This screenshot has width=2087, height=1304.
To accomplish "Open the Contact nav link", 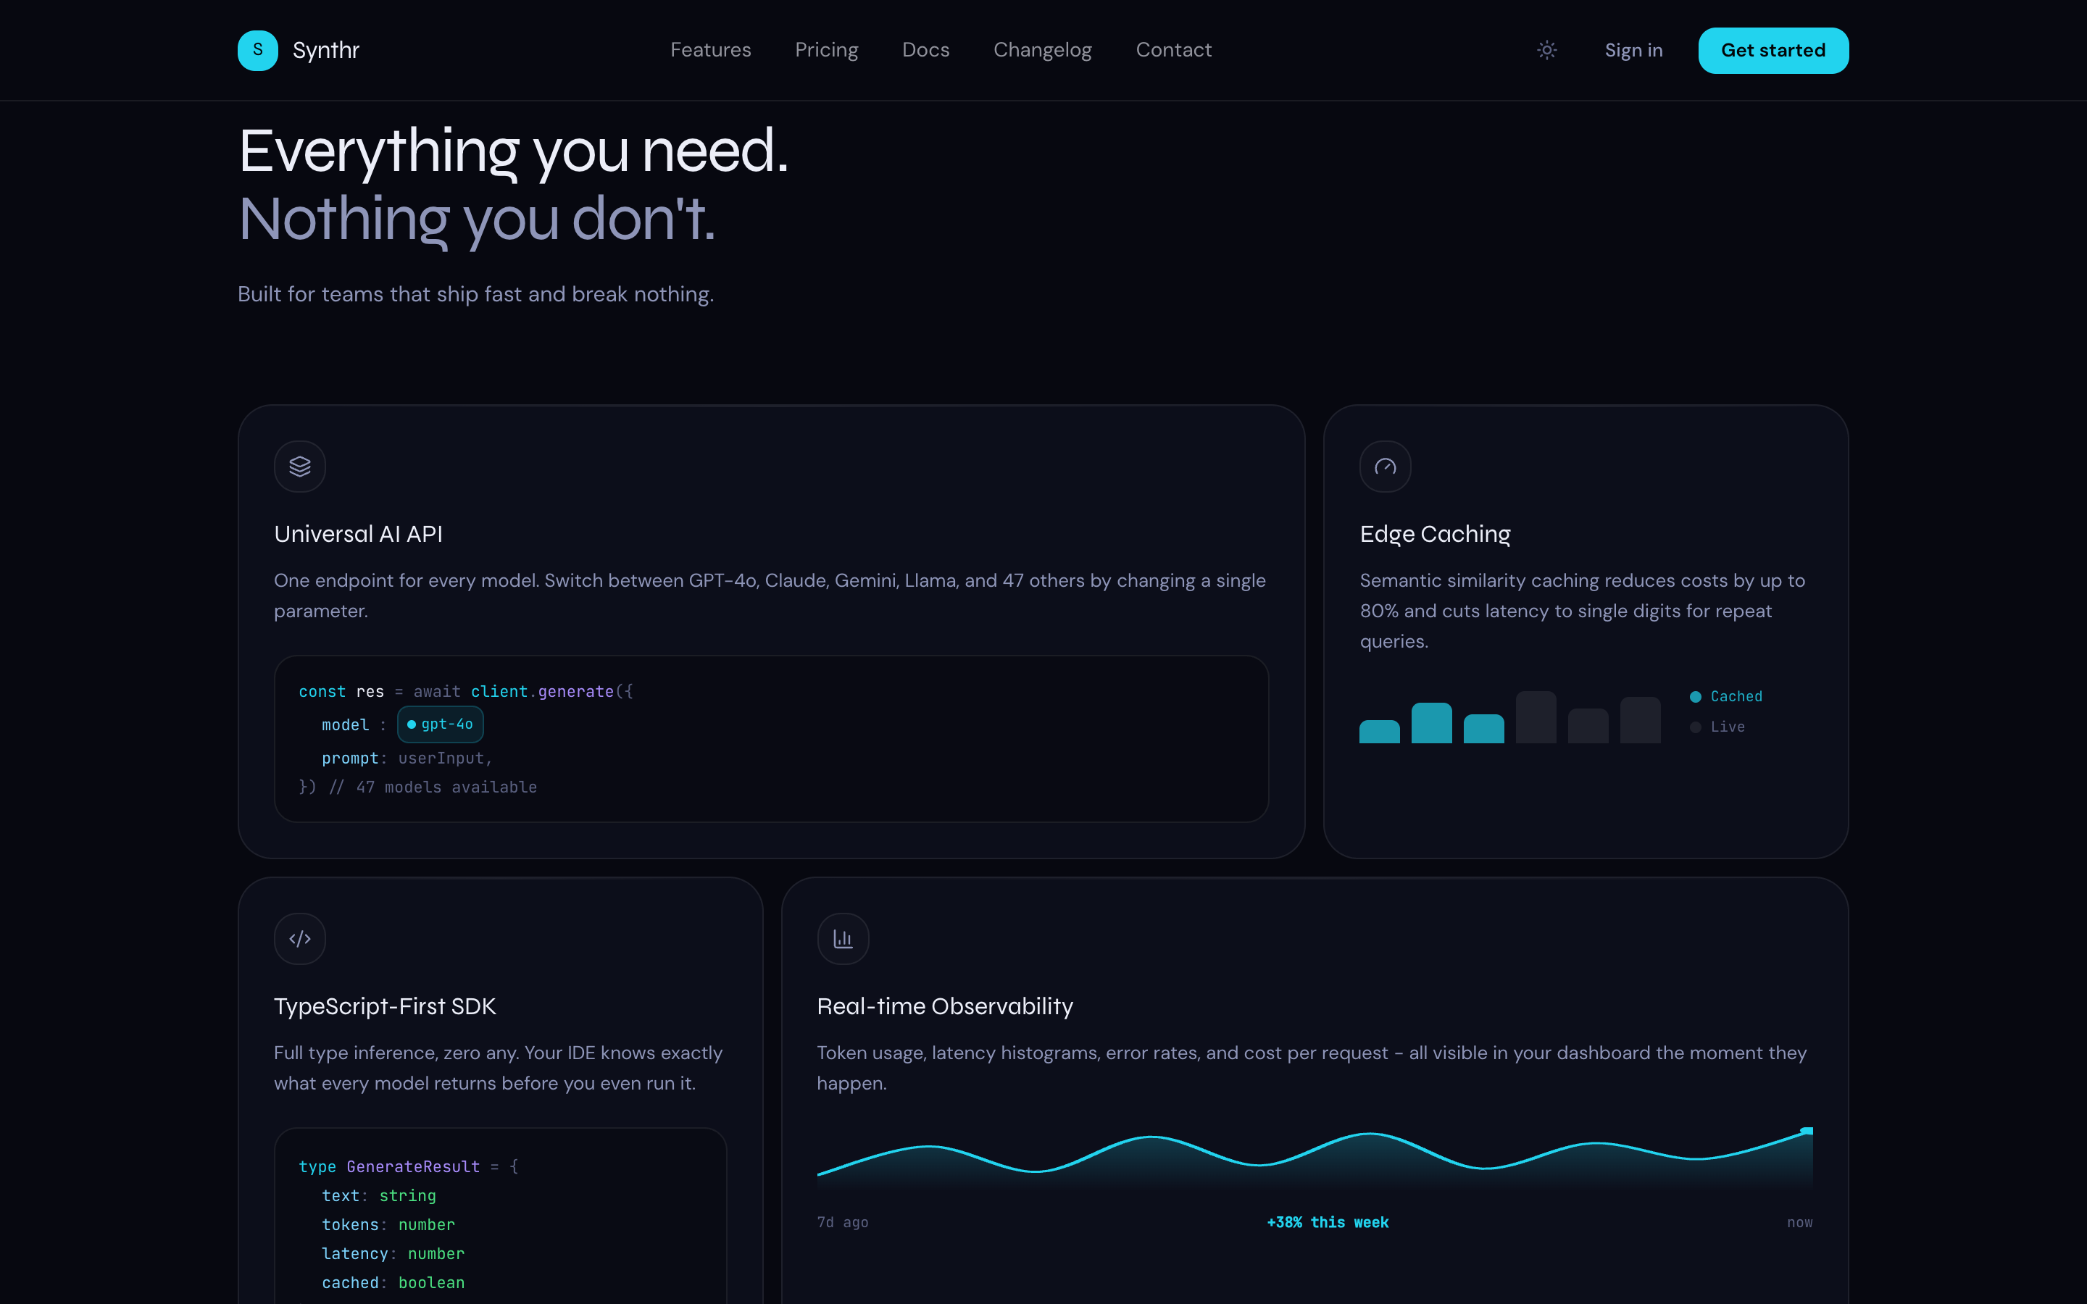I will coord(1174,50).
